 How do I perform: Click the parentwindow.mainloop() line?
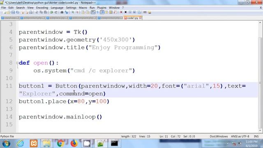(x=60, y=117)
